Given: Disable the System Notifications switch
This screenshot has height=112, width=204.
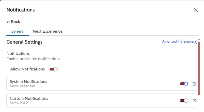Looking at the screenshot, I should [184, 84].
